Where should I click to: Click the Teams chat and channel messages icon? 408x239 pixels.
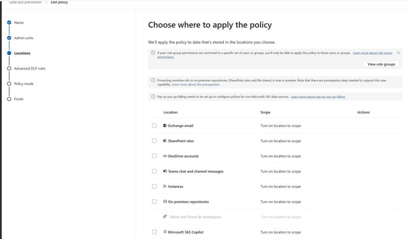165,171
